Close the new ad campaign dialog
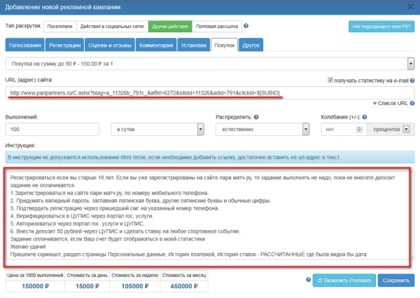 click(x=409, y=8)
